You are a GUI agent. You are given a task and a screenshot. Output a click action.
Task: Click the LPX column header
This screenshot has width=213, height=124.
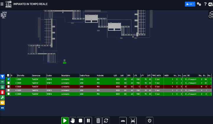pos(137,76)
